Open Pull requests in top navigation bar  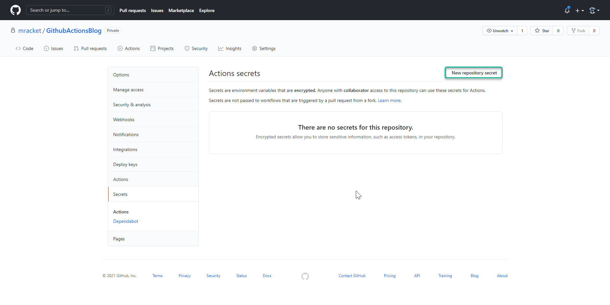point(132,10)
